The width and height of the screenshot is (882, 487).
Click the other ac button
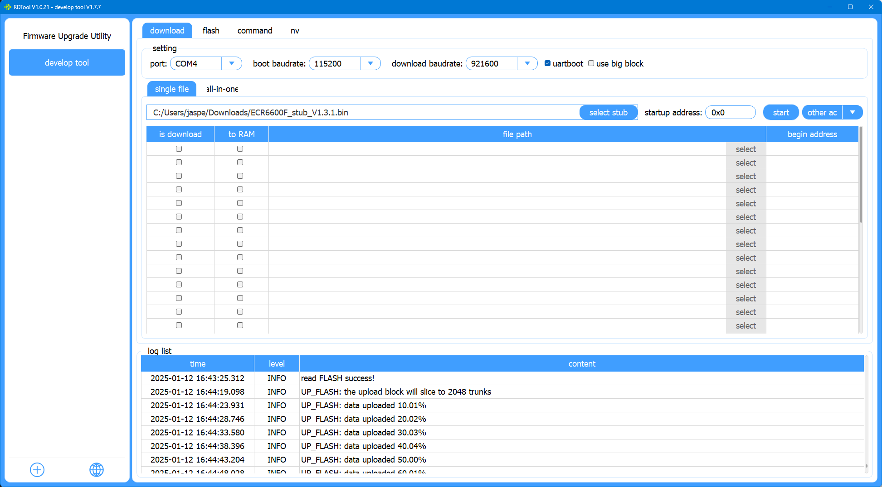coord(822,112)
